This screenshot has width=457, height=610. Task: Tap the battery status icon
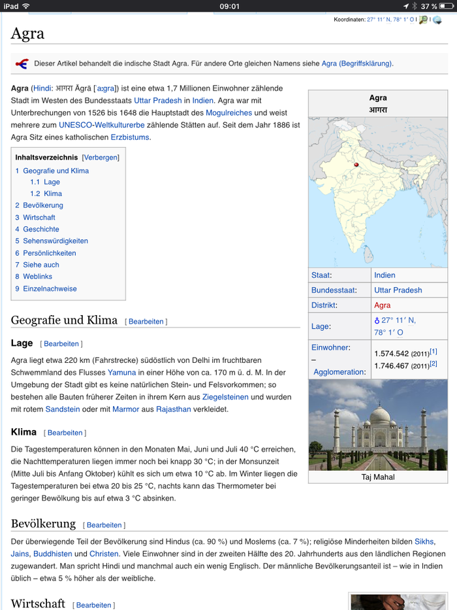tap(447, 7)
